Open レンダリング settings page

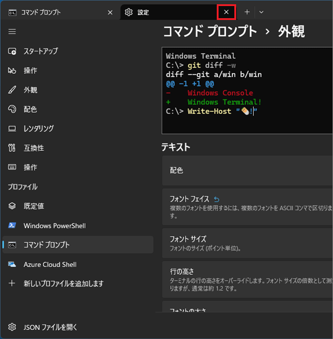point(78,128)
